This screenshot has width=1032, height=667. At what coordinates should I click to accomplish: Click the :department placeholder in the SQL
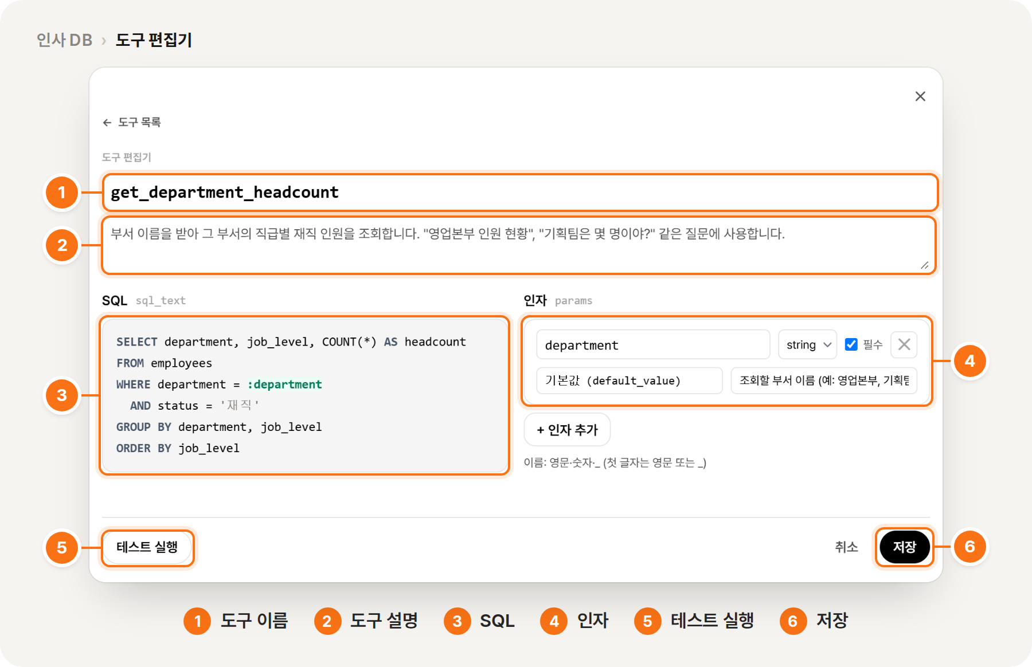(x=284, y=384)
